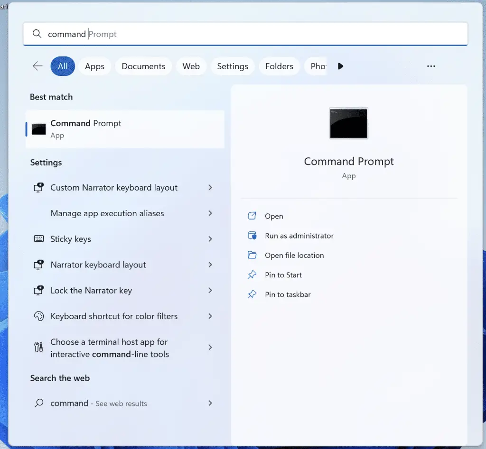
Task: Expand chevron for Narrator keyboard layout
Action: point(210,265)
